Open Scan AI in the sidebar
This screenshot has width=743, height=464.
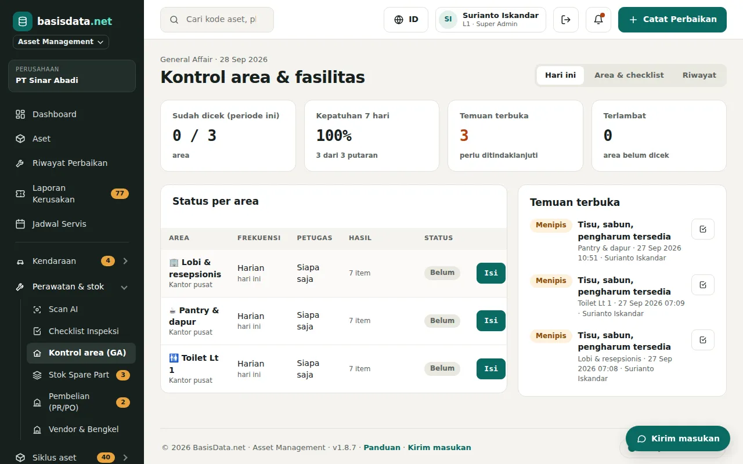(81, 309)
